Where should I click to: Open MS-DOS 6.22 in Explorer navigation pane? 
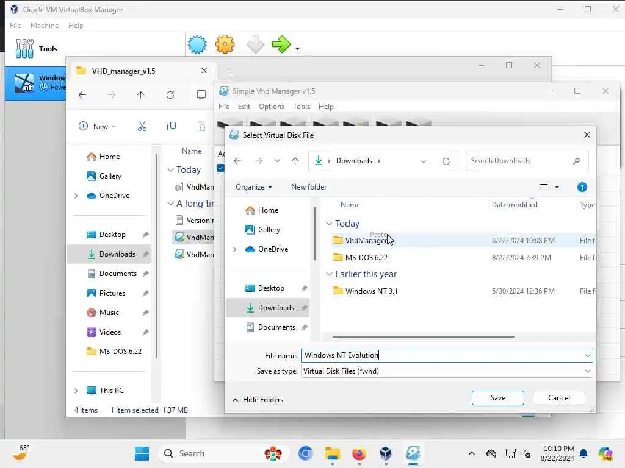(x=114, y=352)
